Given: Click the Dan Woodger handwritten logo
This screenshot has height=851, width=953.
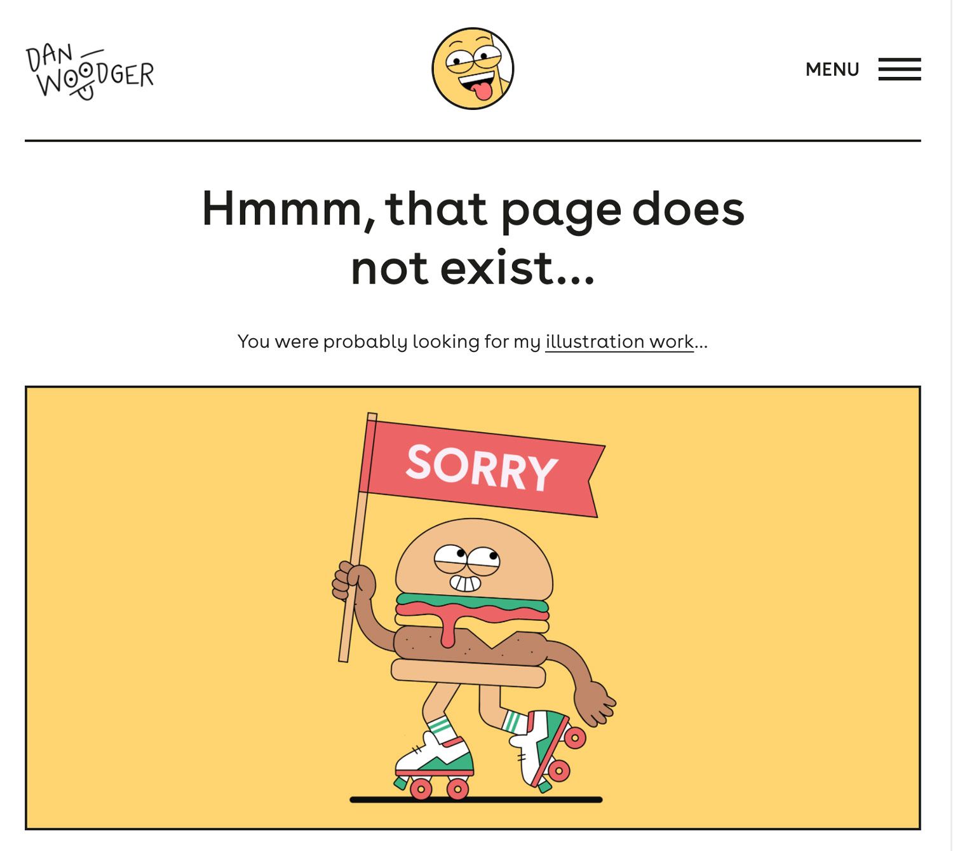Looking at the screenshot, I should point(90,71).
